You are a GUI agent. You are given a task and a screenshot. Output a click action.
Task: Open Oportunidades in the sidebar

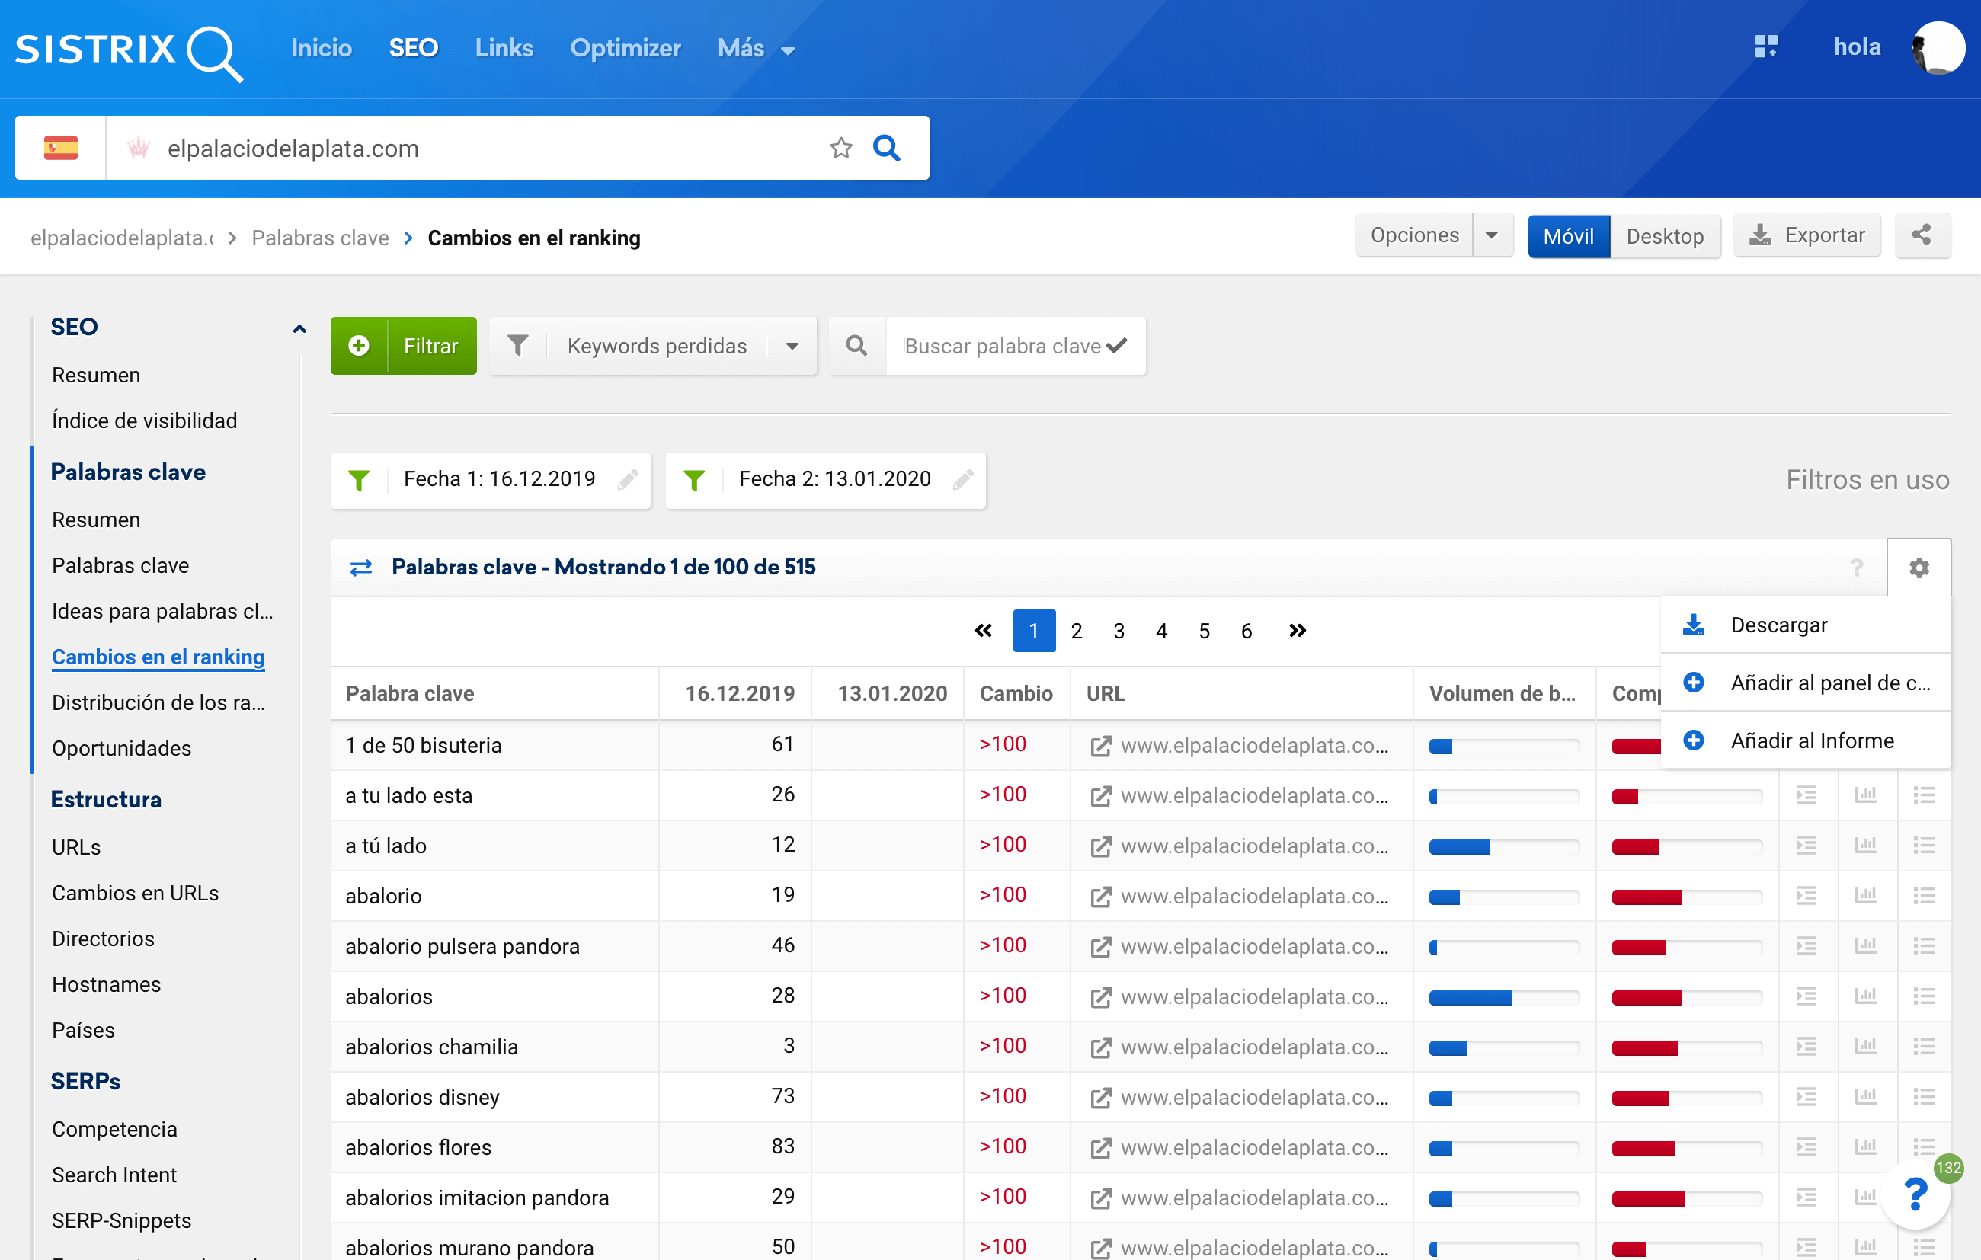click(x=122, y=748)
